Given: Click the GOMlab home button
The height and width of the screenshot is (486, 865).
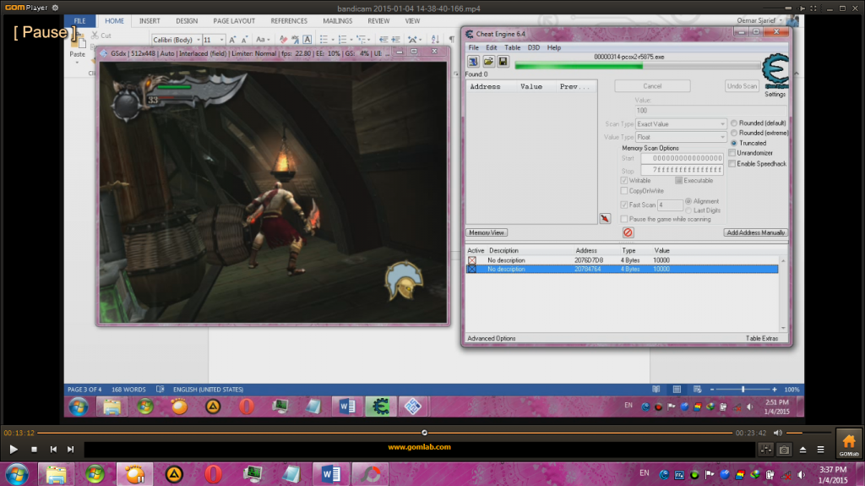Looking at the screenshot, I should point(848,444).
